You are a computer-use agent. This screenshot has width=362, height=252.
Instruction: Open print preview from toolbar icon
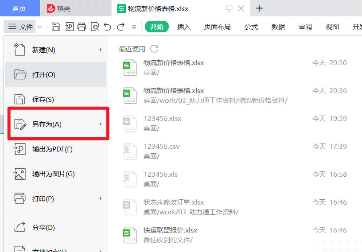pos(95,27)
